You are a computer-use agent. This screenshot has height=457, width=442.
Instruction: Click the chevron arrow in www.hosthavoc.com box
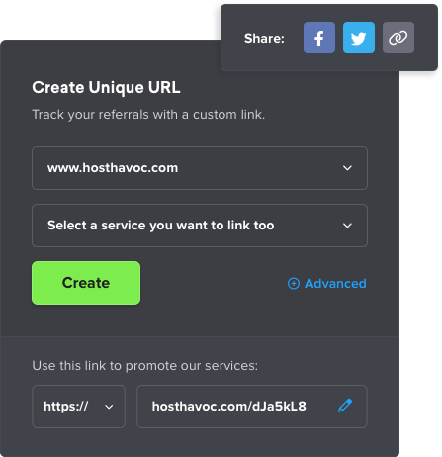click(347, 168)
